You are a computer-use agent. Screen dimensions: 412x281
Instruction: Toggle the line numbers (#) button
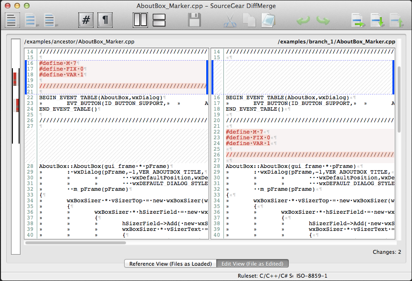pyautogui.click(x=86, y=20)
